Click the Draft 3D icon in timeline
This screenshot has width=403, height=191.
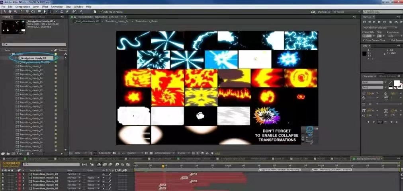(92, 164)
